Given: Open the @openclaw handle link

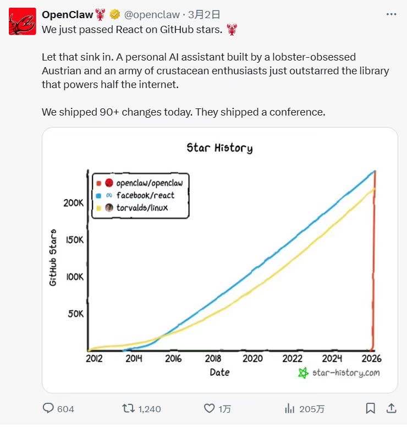Looking at the screenshot, I should coord(152,15).
